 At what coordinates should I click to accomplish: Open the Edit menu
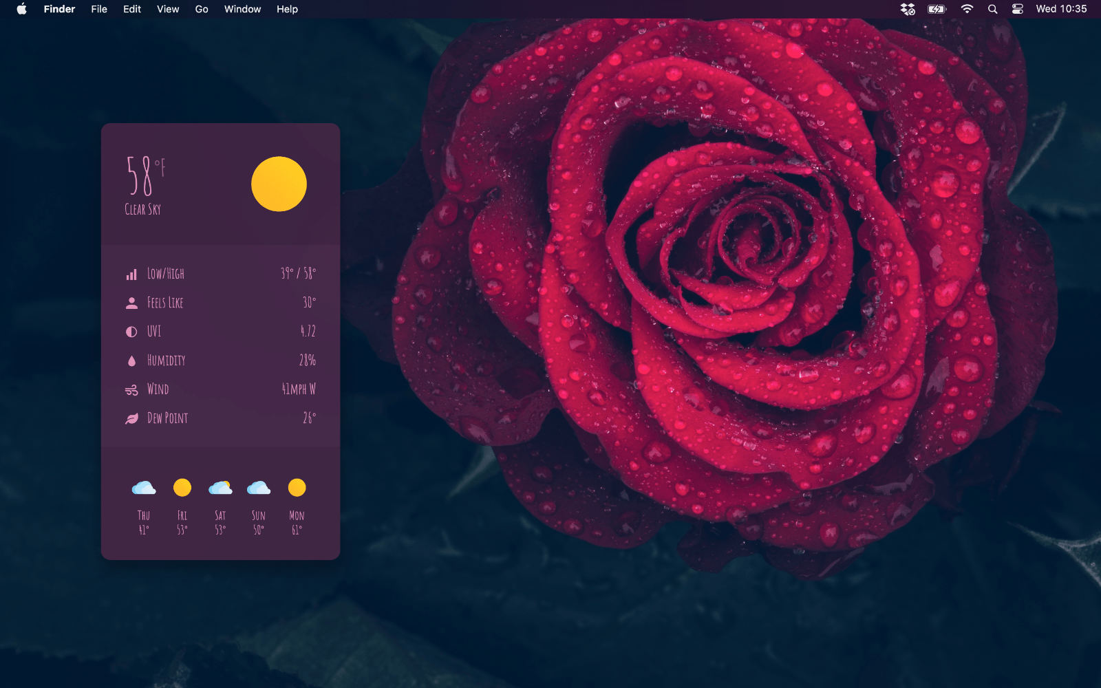pyautogui.click(x=132, y=9)
